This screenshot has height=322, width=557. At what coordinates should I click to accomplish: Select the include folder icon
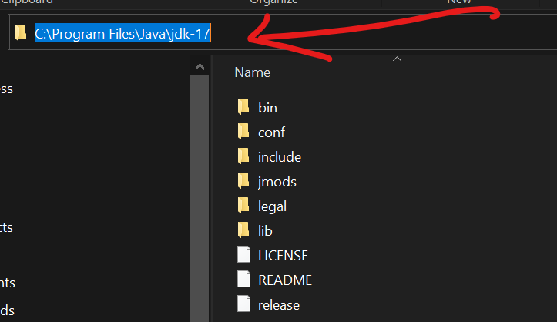point(243,156)
